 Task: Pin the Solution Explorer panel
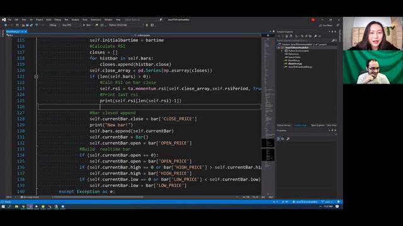[332, 32]
